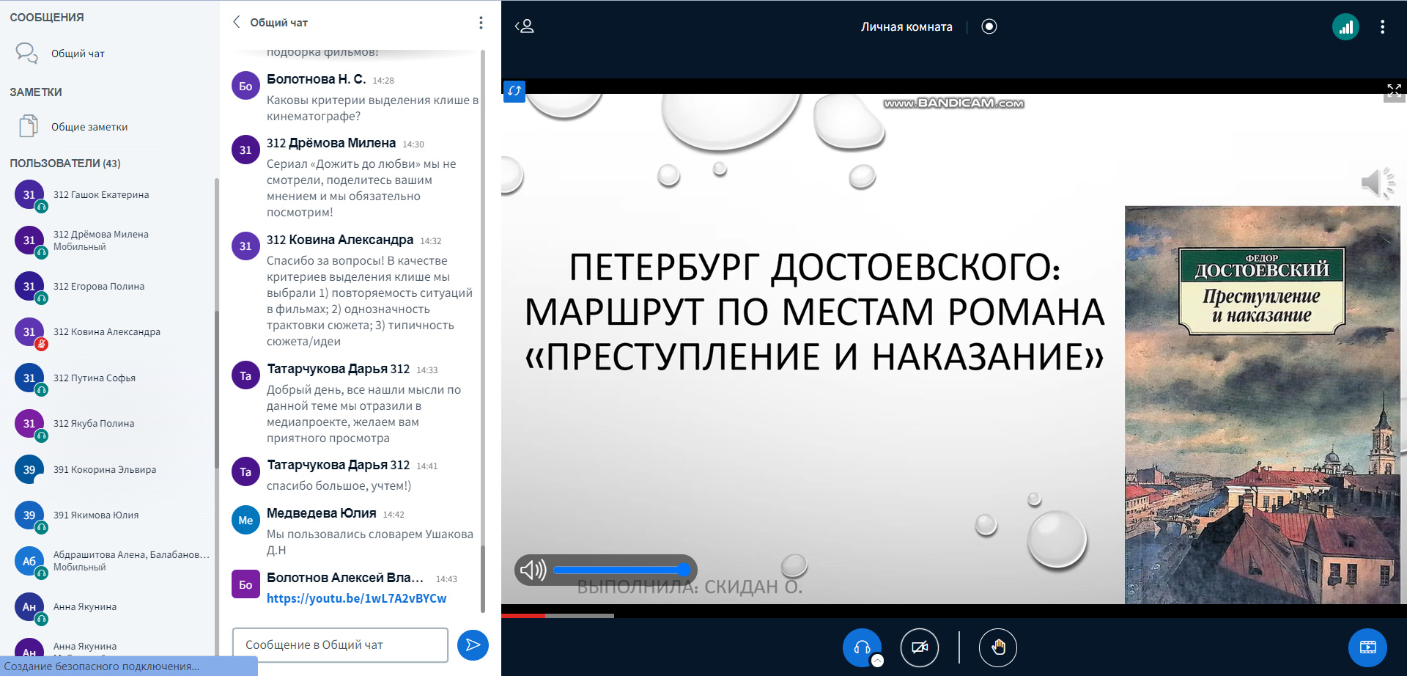Click Ан avatar beside Анна Якунина

[29, 607]
